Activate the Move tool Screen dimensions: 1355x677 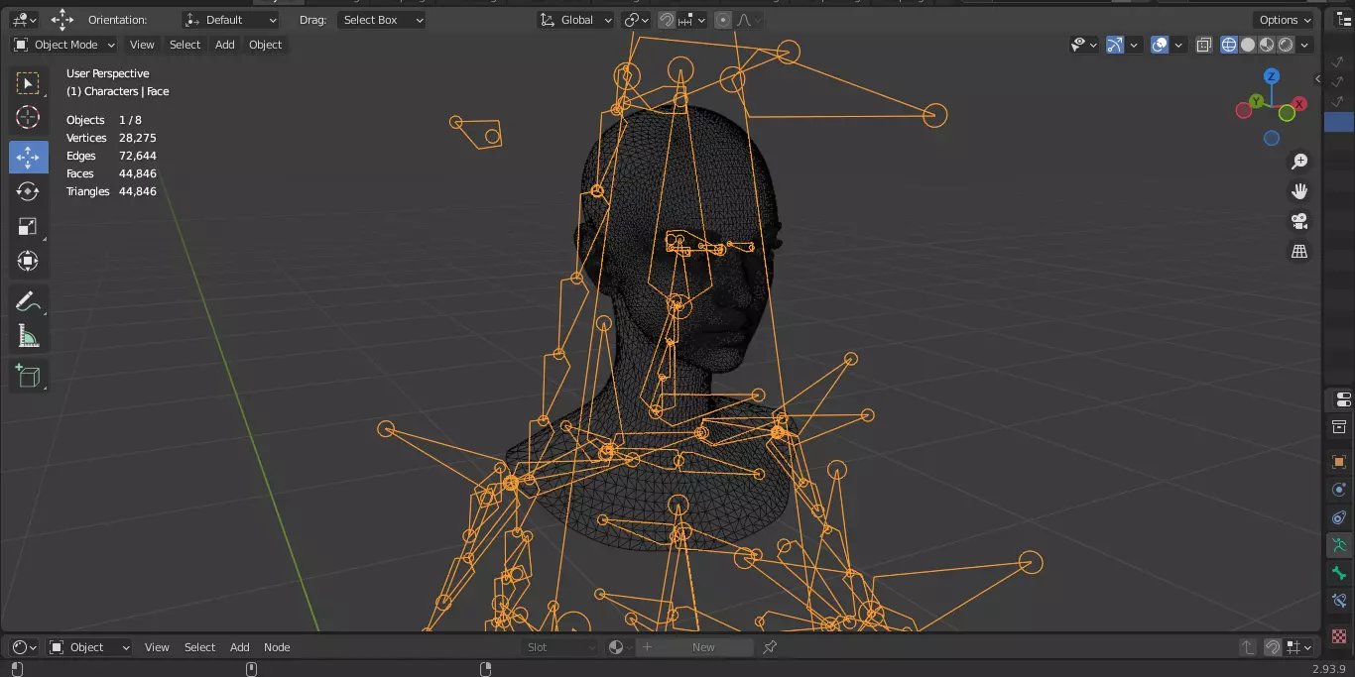28,157
